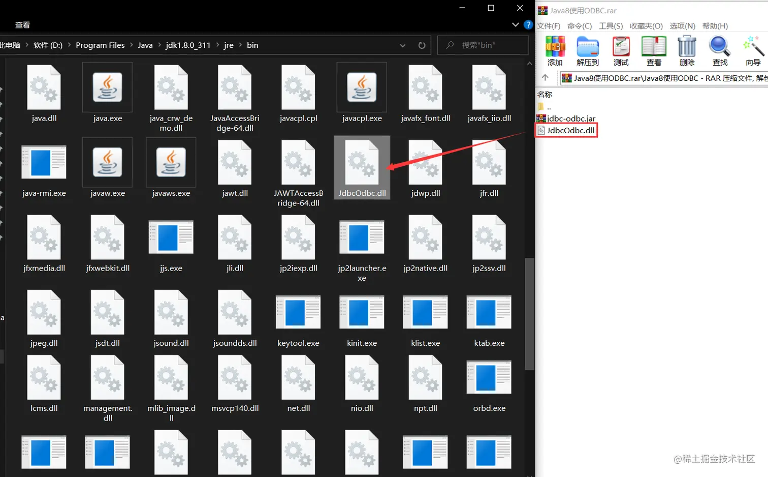Select the nio.dll file

362,384
